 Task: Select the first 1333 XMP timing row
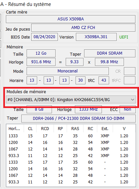[x=71, y=136]
